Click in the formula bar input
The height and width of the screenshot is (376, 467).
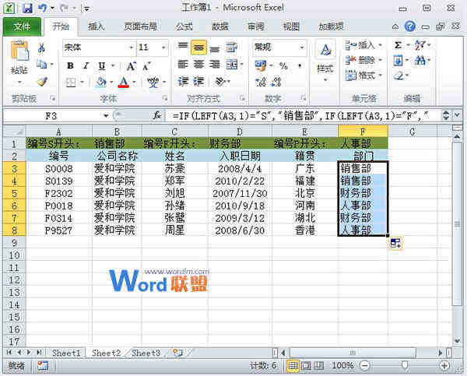click(304, 115)
